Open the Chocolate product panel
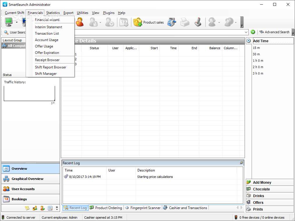 (270, 189)
